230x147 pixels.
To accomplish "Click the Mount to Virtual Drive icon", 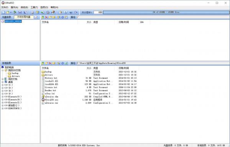I will pos(48,13).
